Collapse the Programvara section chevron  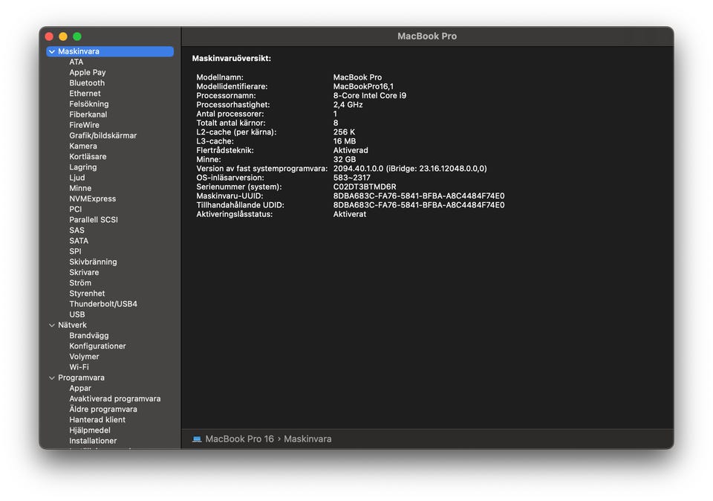pyautogui.click(x=51, y=378)
